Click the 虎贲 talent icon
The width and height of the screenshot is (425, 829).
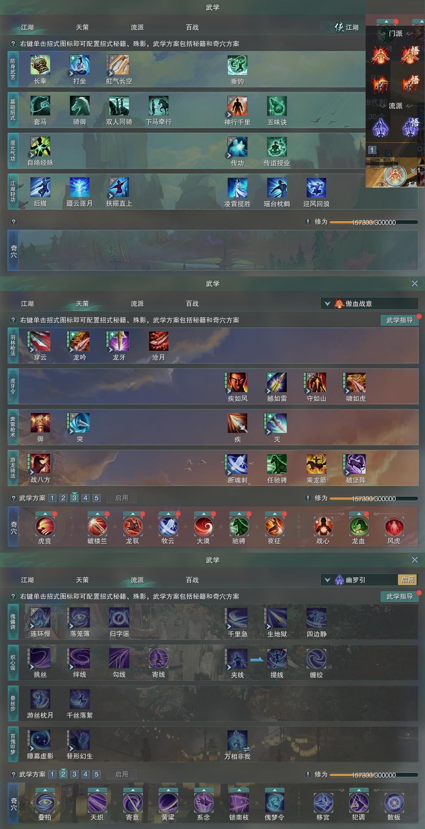coord(45,526)
